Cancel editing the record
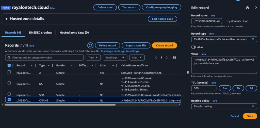 pos(235,116)
